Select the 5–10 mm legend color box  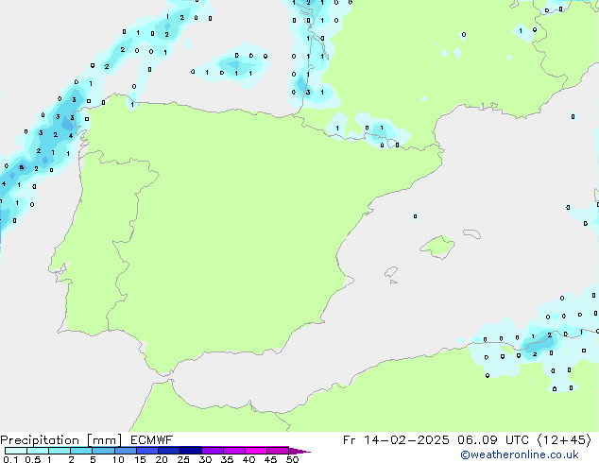(x=103, y=451)
